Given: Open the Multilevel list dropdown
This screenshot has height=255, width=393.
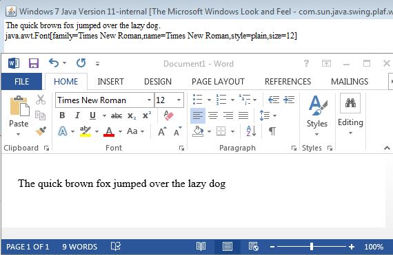Looking at the screenshot, I should (x=255, y=100).
